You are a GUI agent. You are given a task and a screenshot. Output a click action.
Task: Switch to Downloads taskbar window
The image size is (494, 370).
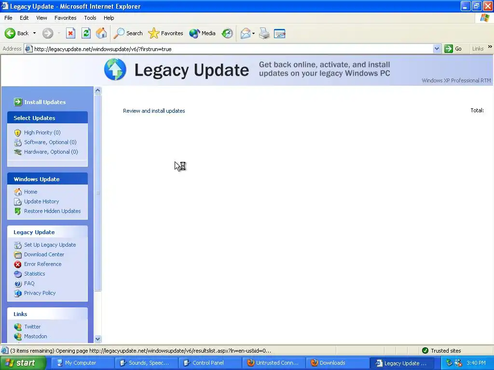pos(337,363)
